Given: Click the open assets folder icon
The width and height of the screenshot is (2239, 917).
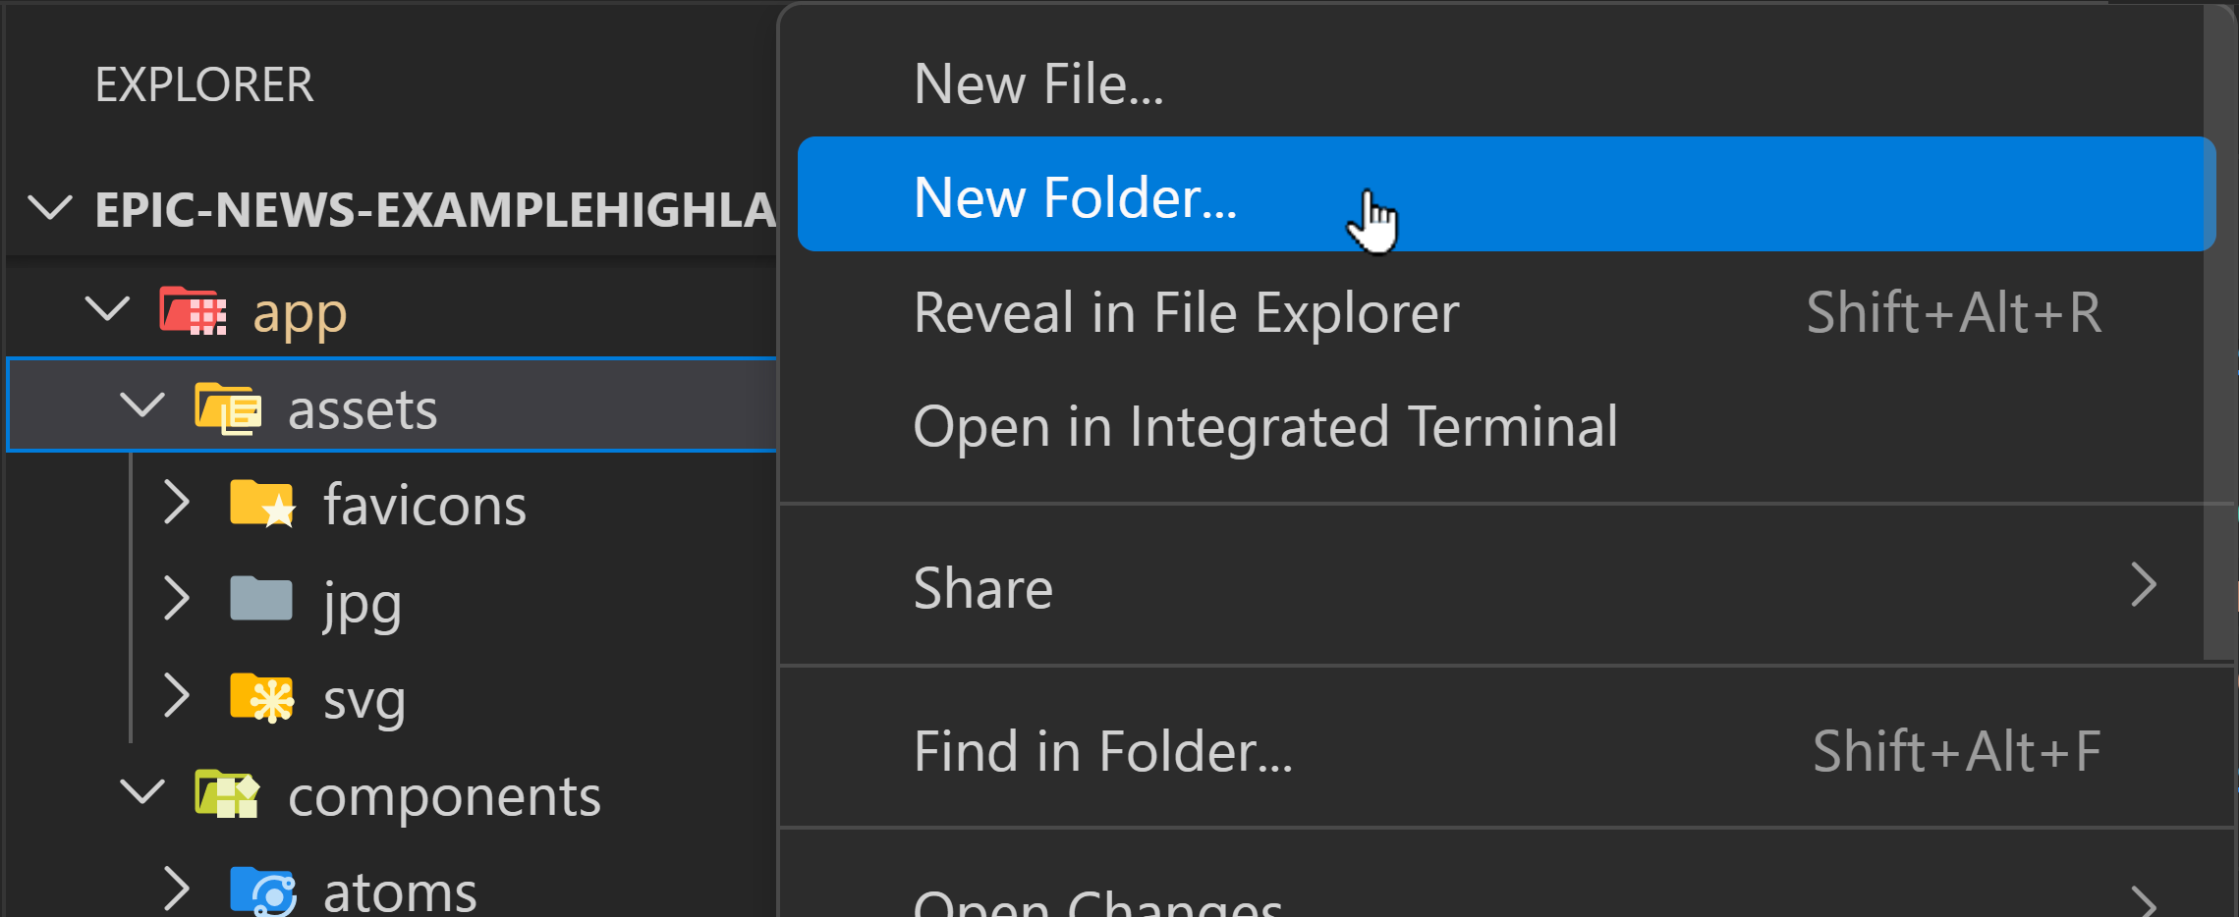Looking at the screenshot, I should (x=225, y=405).
